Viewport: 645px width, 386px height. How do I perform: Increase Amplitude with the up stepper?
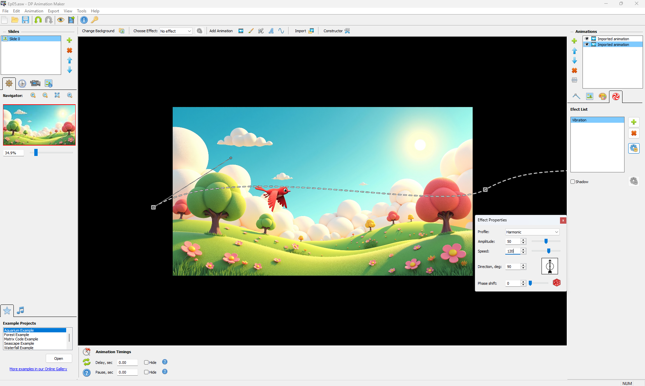point(523,240)
